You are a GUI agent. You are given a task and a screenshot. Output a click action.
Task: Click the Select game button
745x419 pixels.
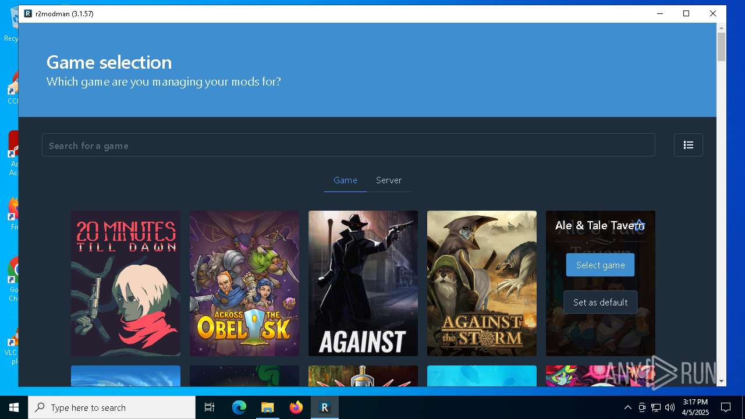[600, 265]
